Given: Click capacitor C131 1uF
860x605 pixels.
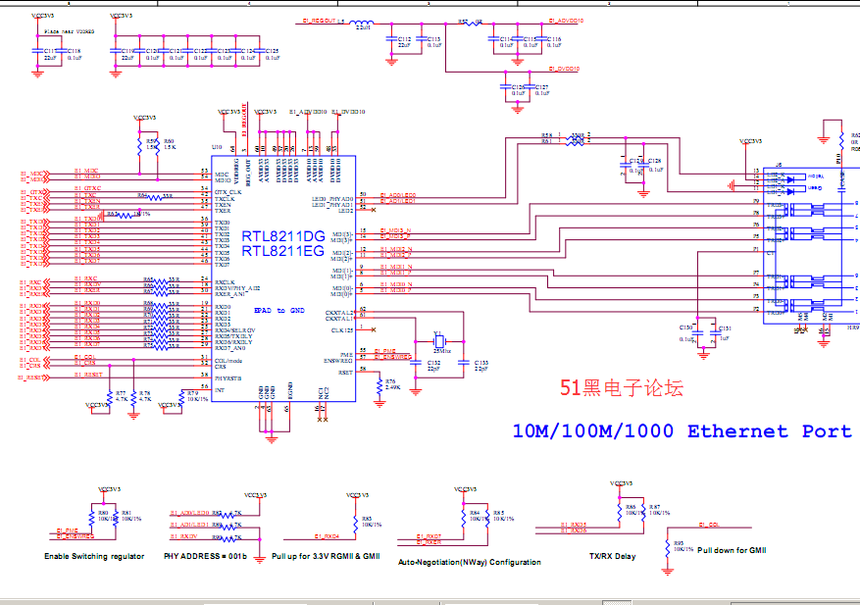Looking at the screenshot, I should point(716,333).
